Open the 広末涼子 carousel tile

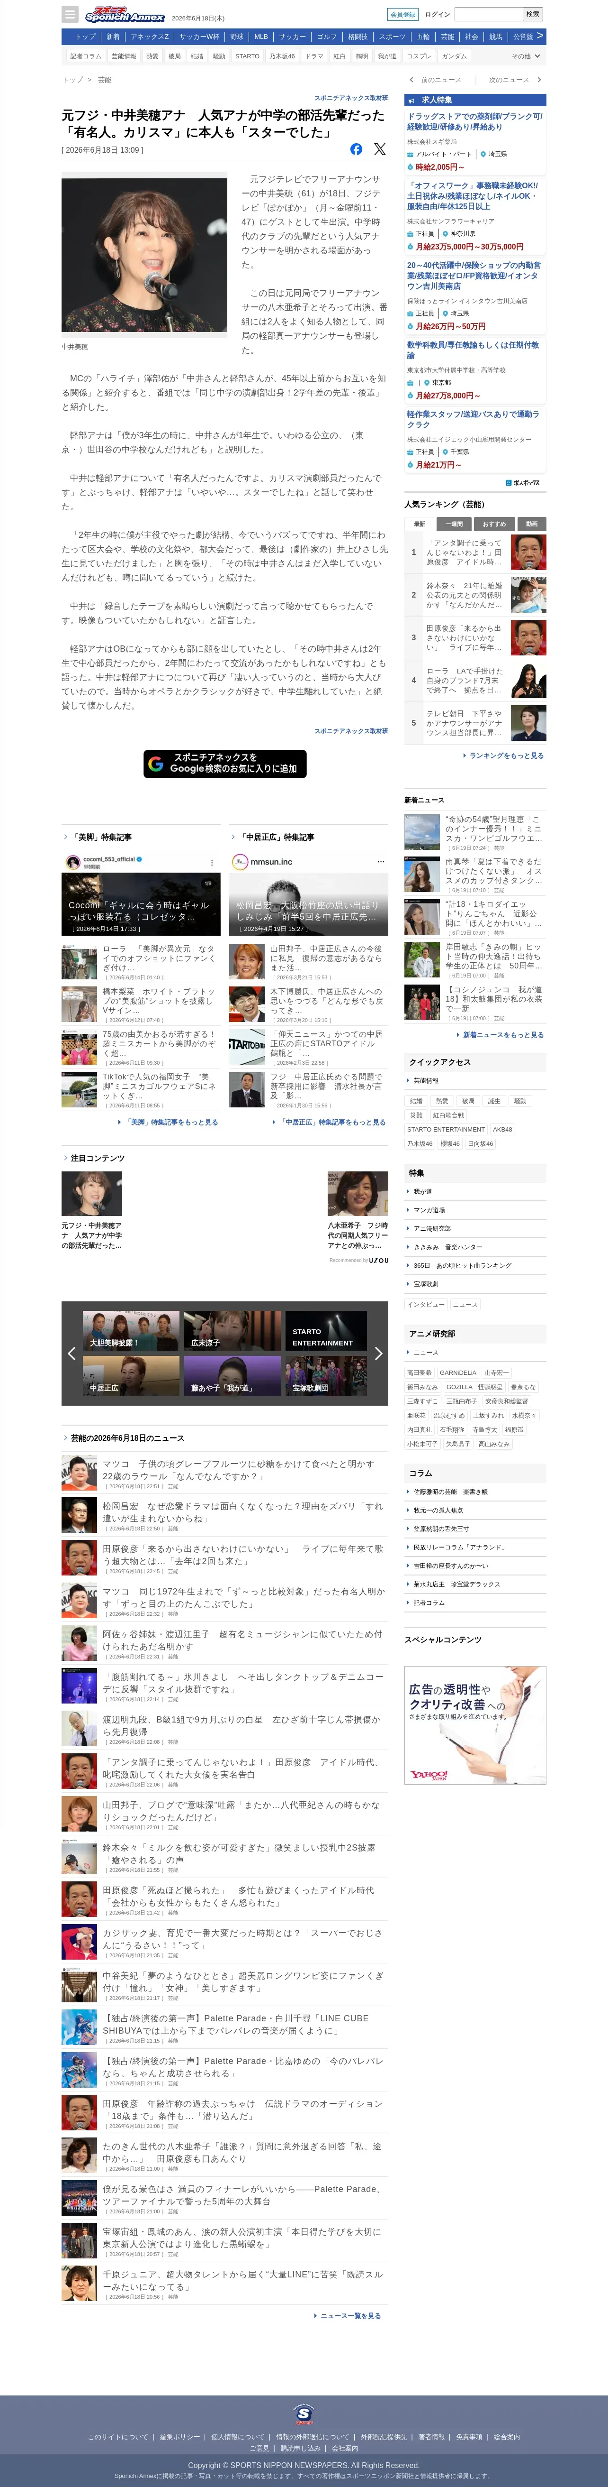click(x=233, y=1330)
